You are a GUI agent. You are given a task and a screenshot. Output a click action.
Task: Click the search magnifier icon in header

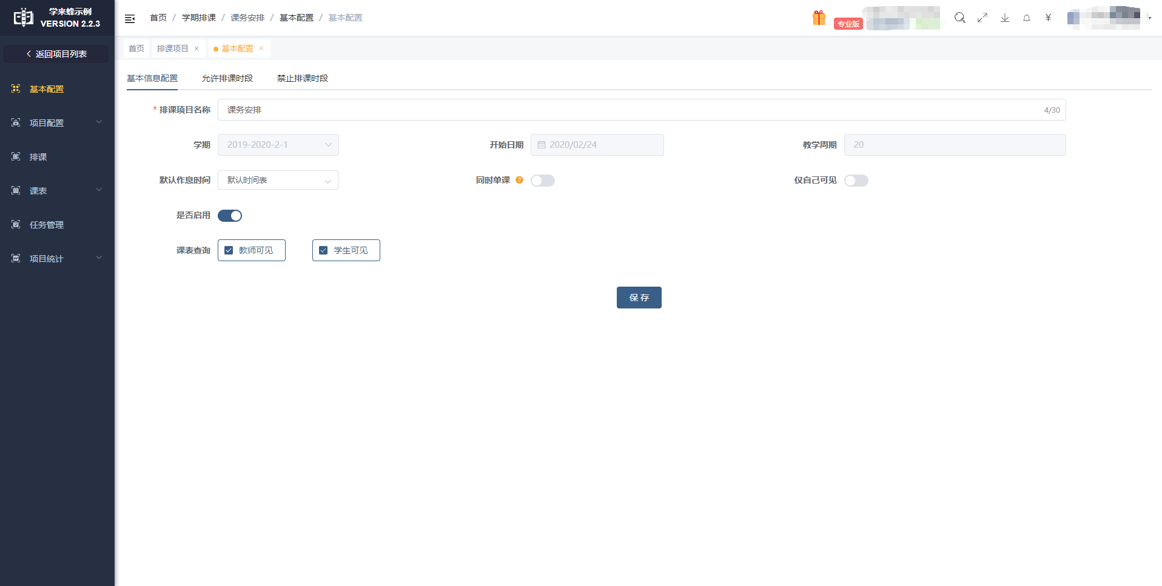959,18
